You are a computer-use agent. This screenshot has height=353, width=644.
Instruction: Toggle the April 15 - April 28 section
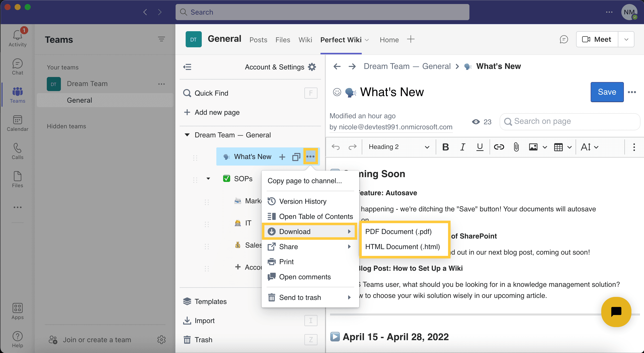pos(335,337)
